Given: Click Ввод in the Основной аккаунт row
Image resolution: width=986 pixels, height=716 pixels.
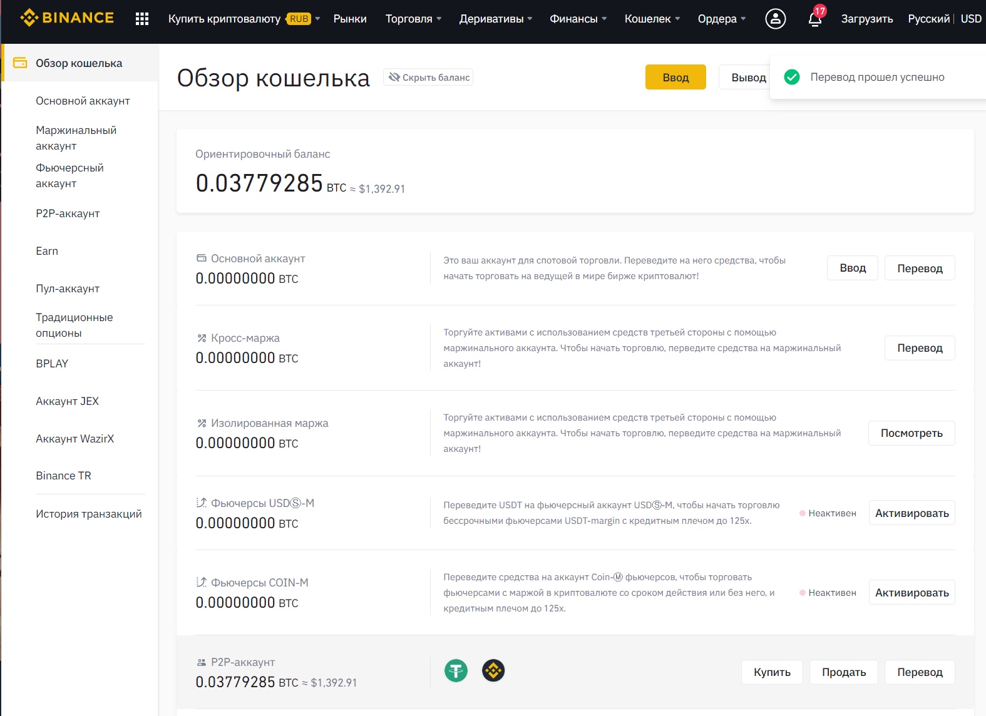Looking at the screenshot, I should click(x=853, y=268).
